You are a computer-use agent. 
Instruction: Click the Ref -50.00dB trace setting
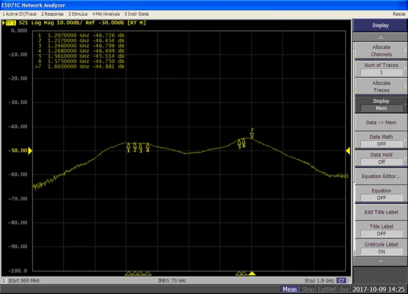pyautogui.click(x=104, y=23)
